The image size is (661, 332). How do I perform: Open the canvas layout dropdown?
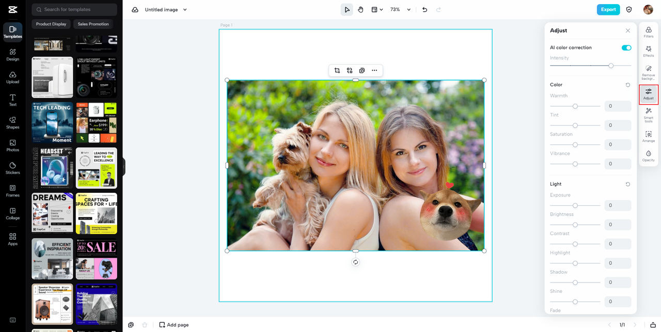pyautogui.click(x=377, y=9)
